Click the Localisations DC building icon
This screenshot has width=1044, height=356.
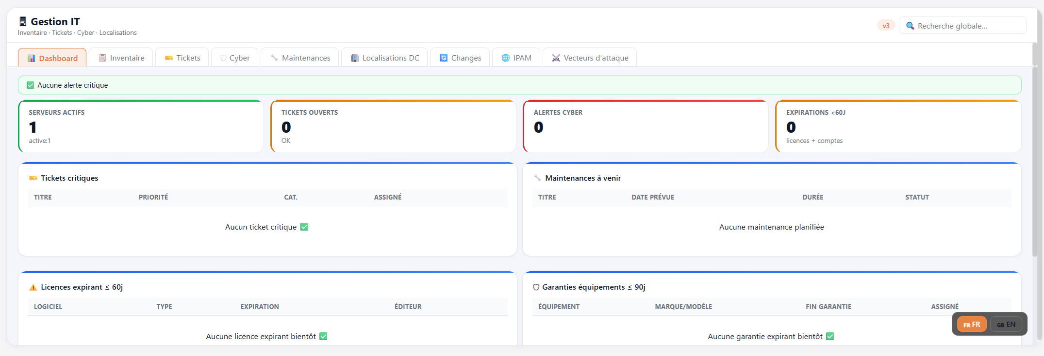pos(355,58)
